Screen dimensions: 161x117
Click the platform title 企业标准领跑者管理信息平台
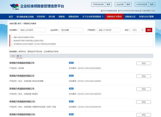coord(42,6)
